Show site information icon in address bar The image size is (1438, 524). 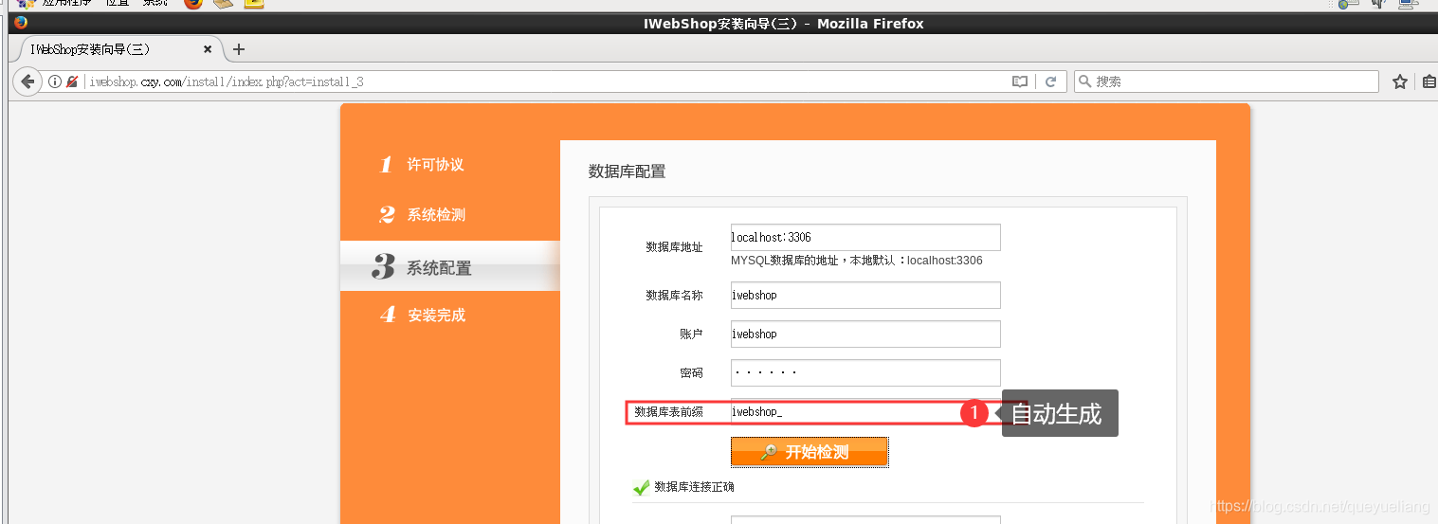[x=56, y=82]
